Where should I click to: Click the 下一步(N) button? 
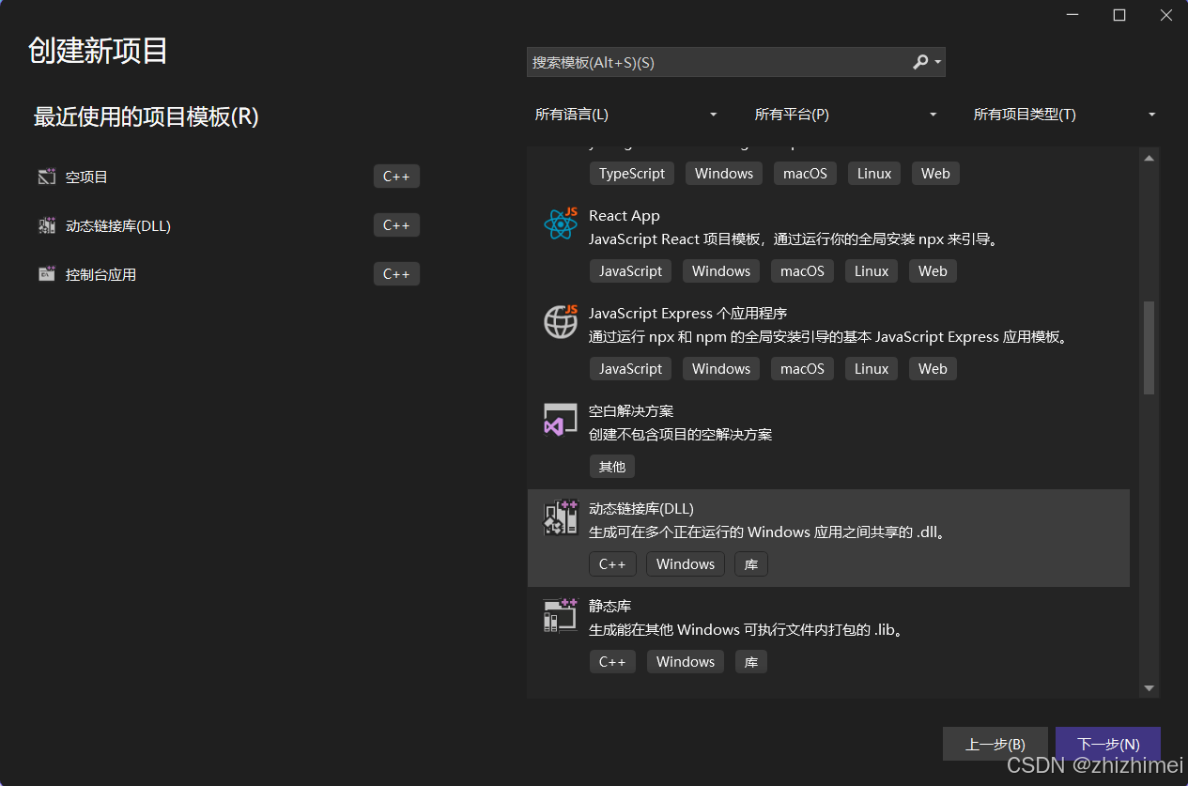point(1108,744)
